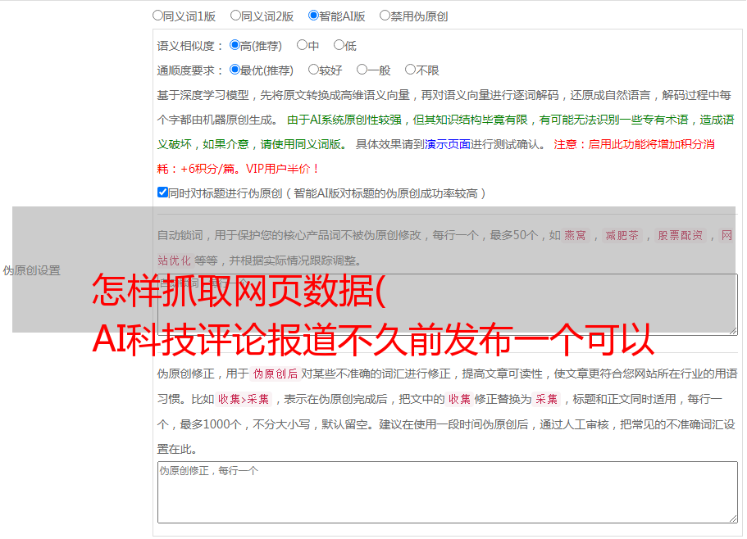Viewport: 747px width, 539px height.
Task: Click the 伪原创设置 label
Action: coord(32,270)
